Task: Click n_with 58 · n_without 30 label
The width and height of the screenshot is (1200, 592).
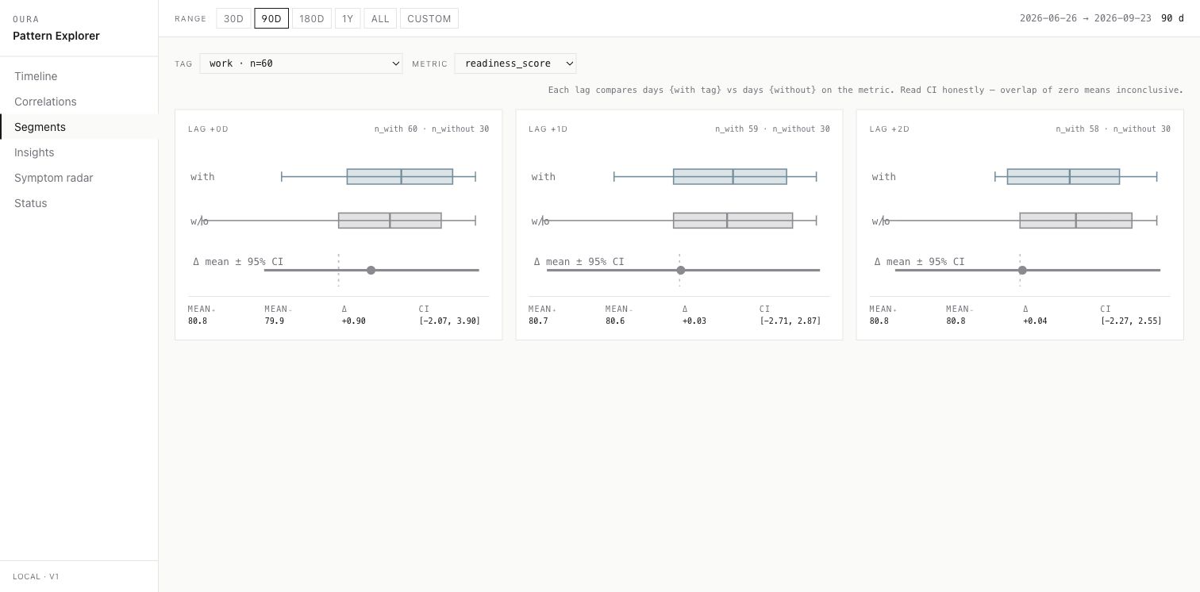Action: (x=1113, y=129)
